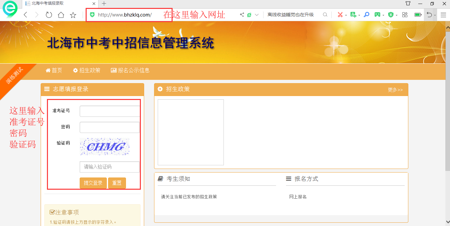450x226 pixels.
Task: Expand the address bar dropdown chevron
Action: (x=257, y=15)
